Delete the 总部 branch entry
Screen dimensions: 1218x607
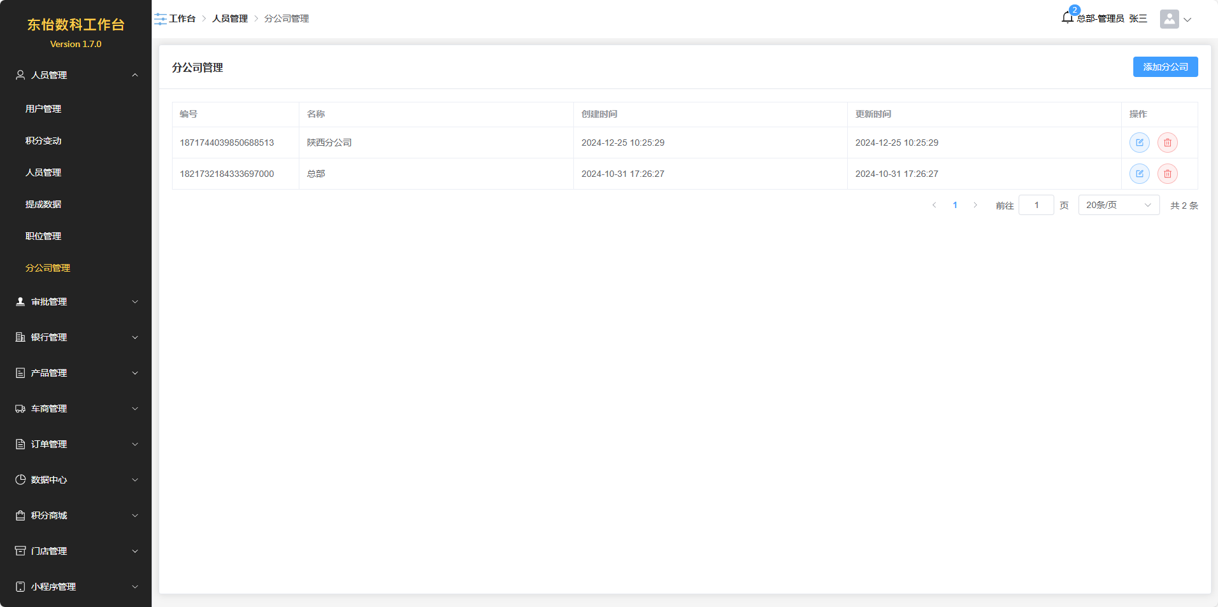point(1167,174)
